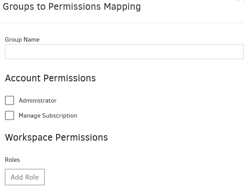This screenshot has width=244, height=191.
Task: Select the Workspace Permissions heading
Action: [x=56, y=138]
